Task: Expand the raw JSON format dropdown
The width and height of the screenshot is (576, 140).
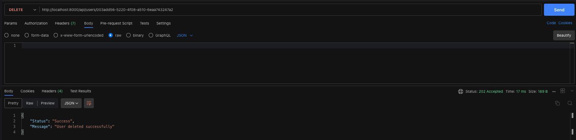Action: click(185, 36)
